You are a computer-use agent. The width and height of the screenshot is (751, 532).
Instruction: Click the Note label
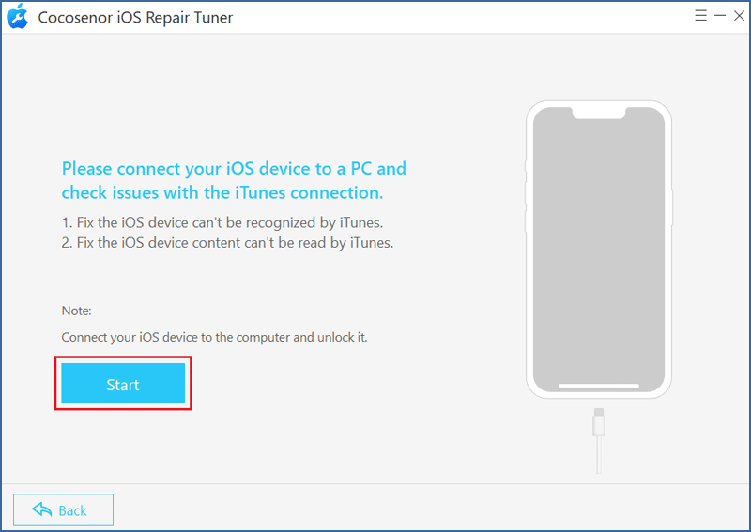click(77, 311)
